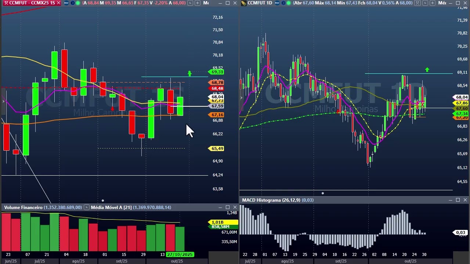Click the CCMFUT 1D chart title
This screenshot has width=470, height=264.
[260, 3]
